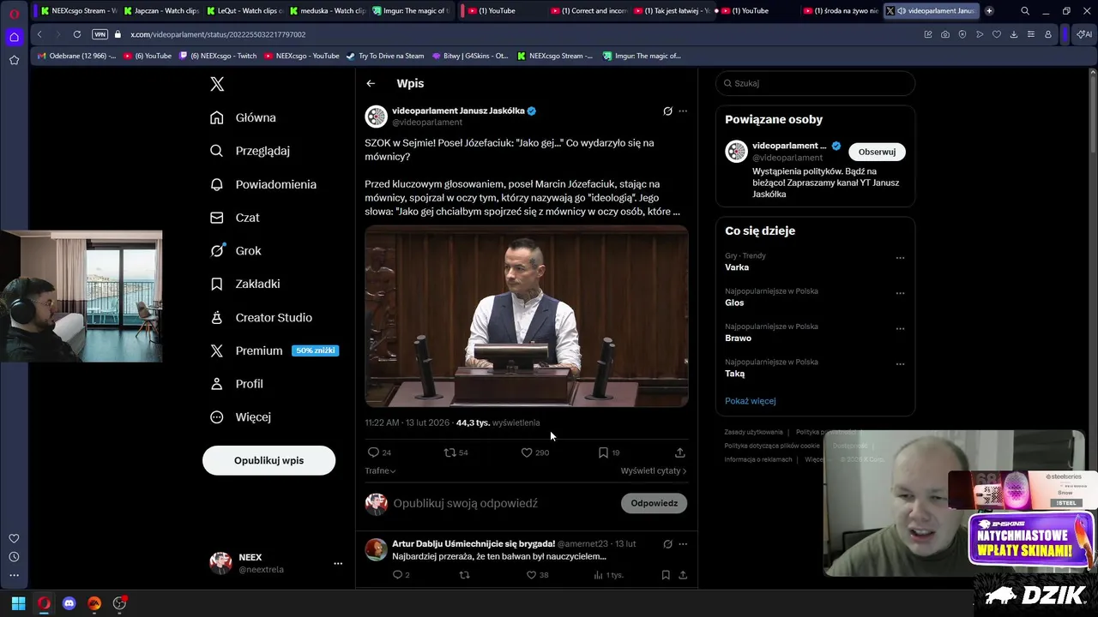Viewport: 1098px width, 617px height.
Task: Click Grok icon on Artur Dabija's reply
Action: click(667, 543)
